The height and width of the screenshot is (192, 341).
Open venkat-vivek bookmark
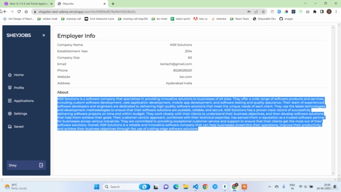(47, 19)
